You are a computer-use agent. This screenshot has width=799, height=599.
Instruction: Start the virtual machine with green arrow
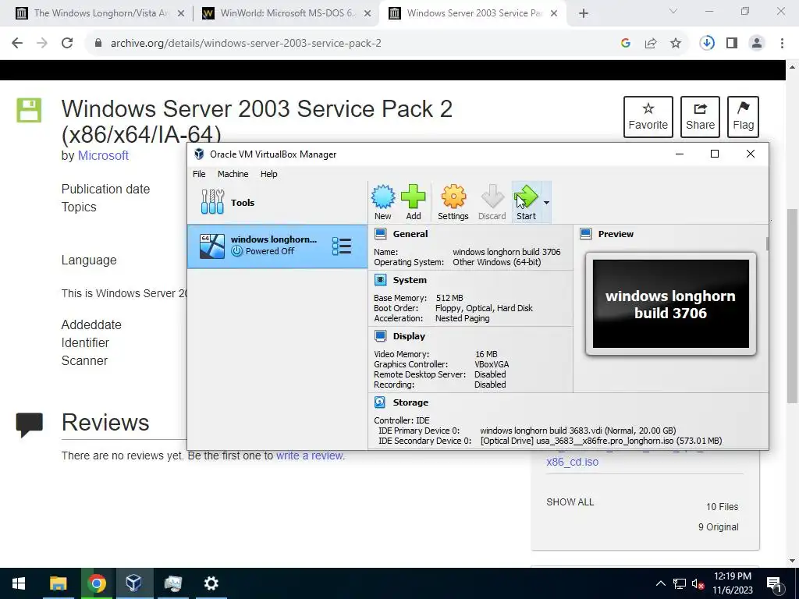tap(526, 202)
